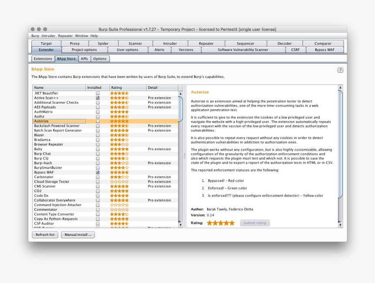Uncheck Active Scan++ Installed checkbox
This screenshot has width=375, height=283.
pos(97,98)
